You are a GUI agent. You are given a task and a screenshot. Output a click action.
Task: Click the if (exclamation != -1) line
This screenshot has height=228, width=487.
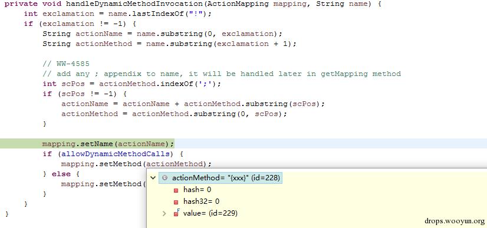[80, 24]
